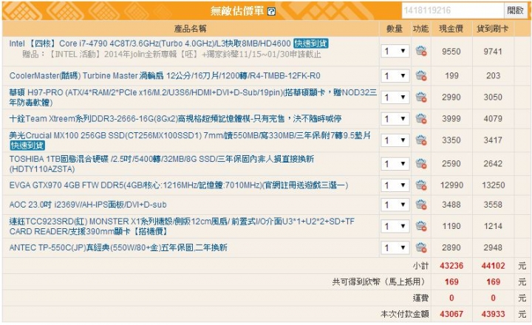Image resolution: width=532 pixels, height=325 pixels.
Task: Remove CoolerMaster Turbine Master fan cart icon
Action: click(421, 75)
